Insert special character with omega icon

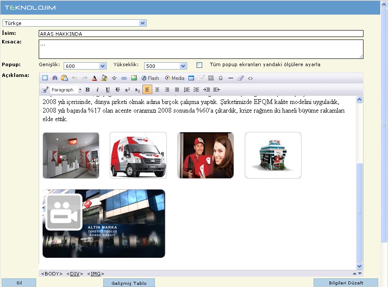[221, 78]
